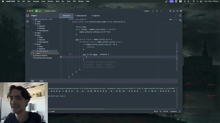Run the Day4 configuration with the play icon
This screenshot has width=220, height=123.
(x=153, y=11)
